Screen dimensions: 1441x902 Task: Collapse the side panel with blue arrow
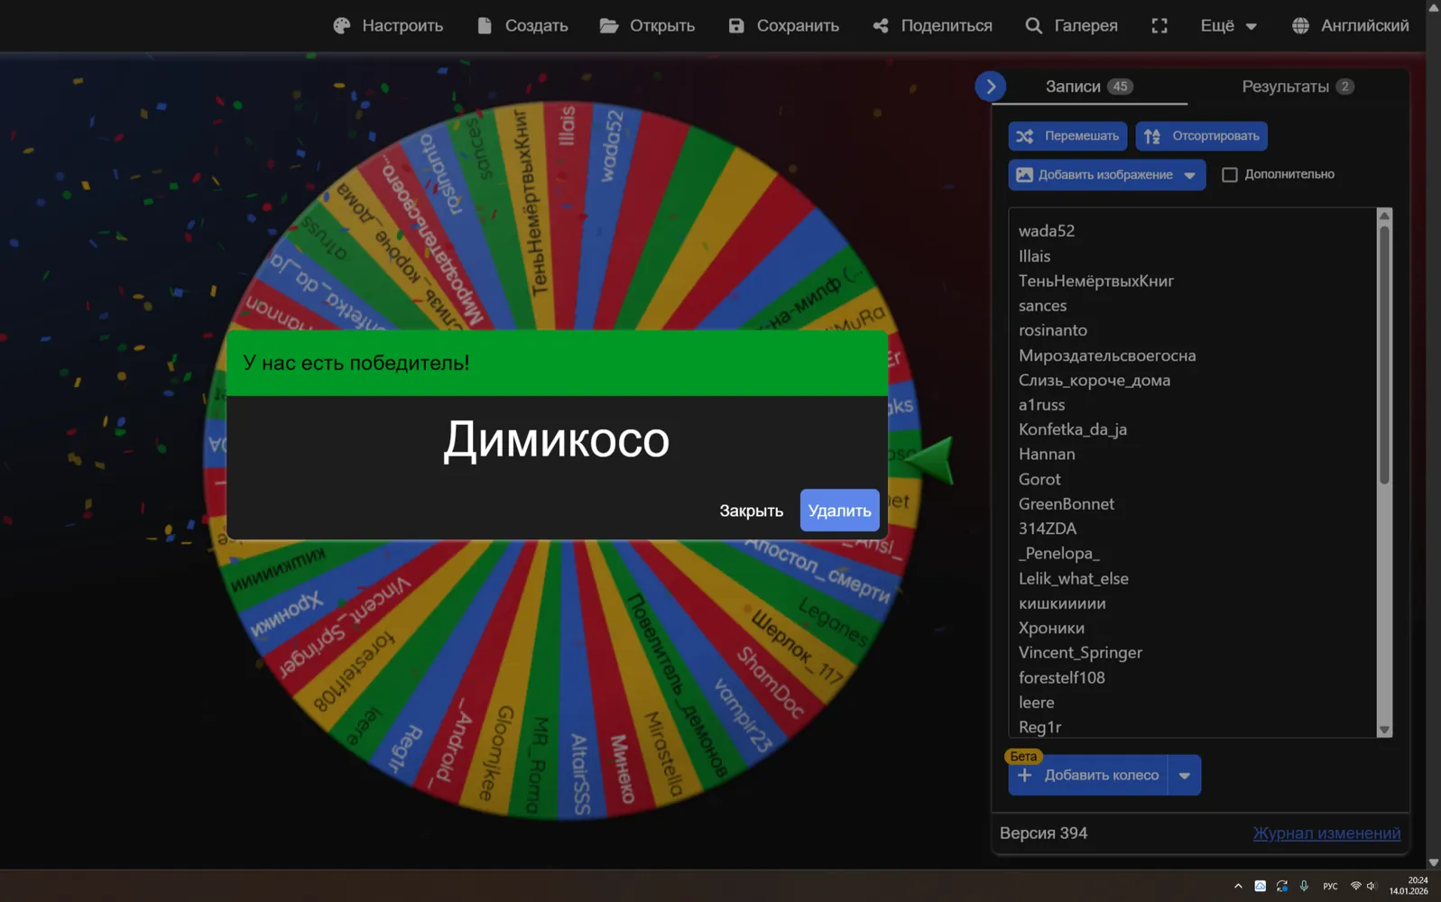(x=991, y=87)
